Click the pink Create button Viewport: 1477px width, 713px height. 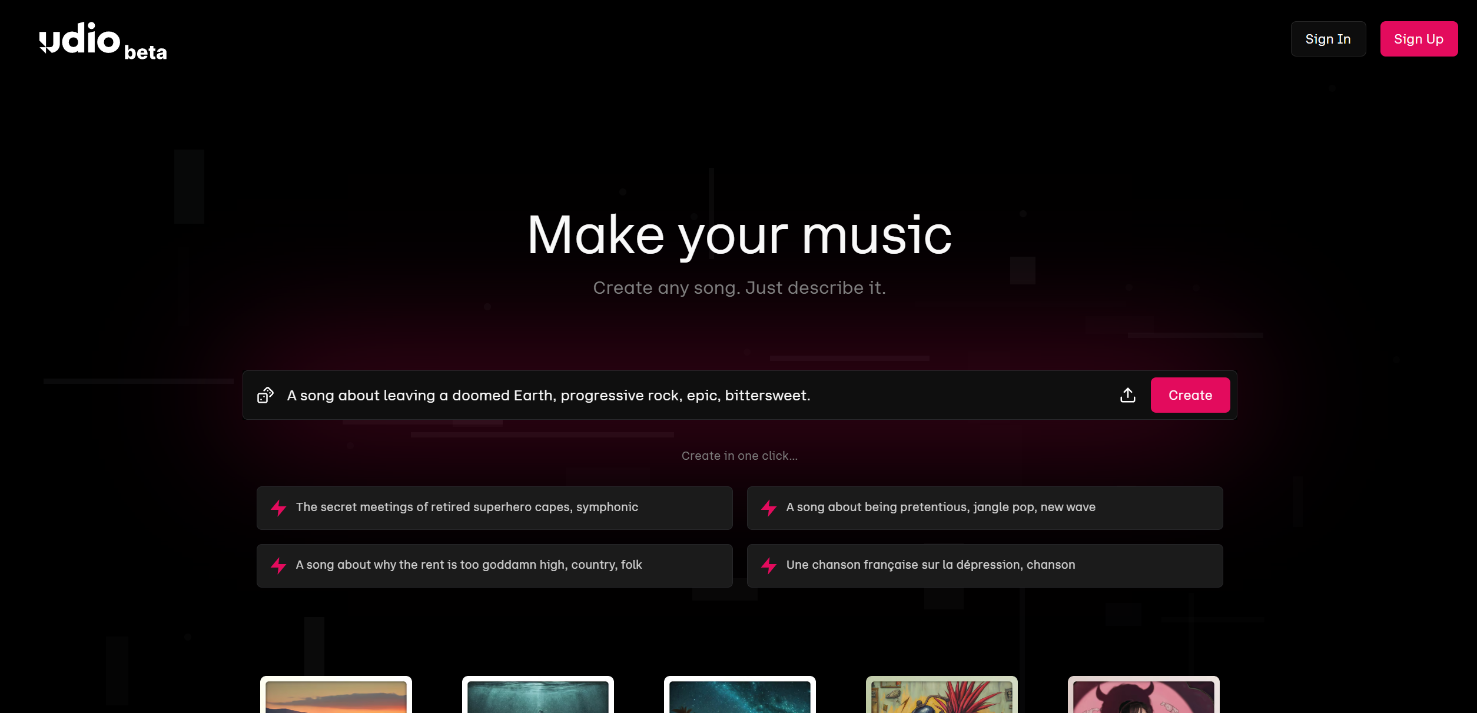click(x=1190, y=395)
